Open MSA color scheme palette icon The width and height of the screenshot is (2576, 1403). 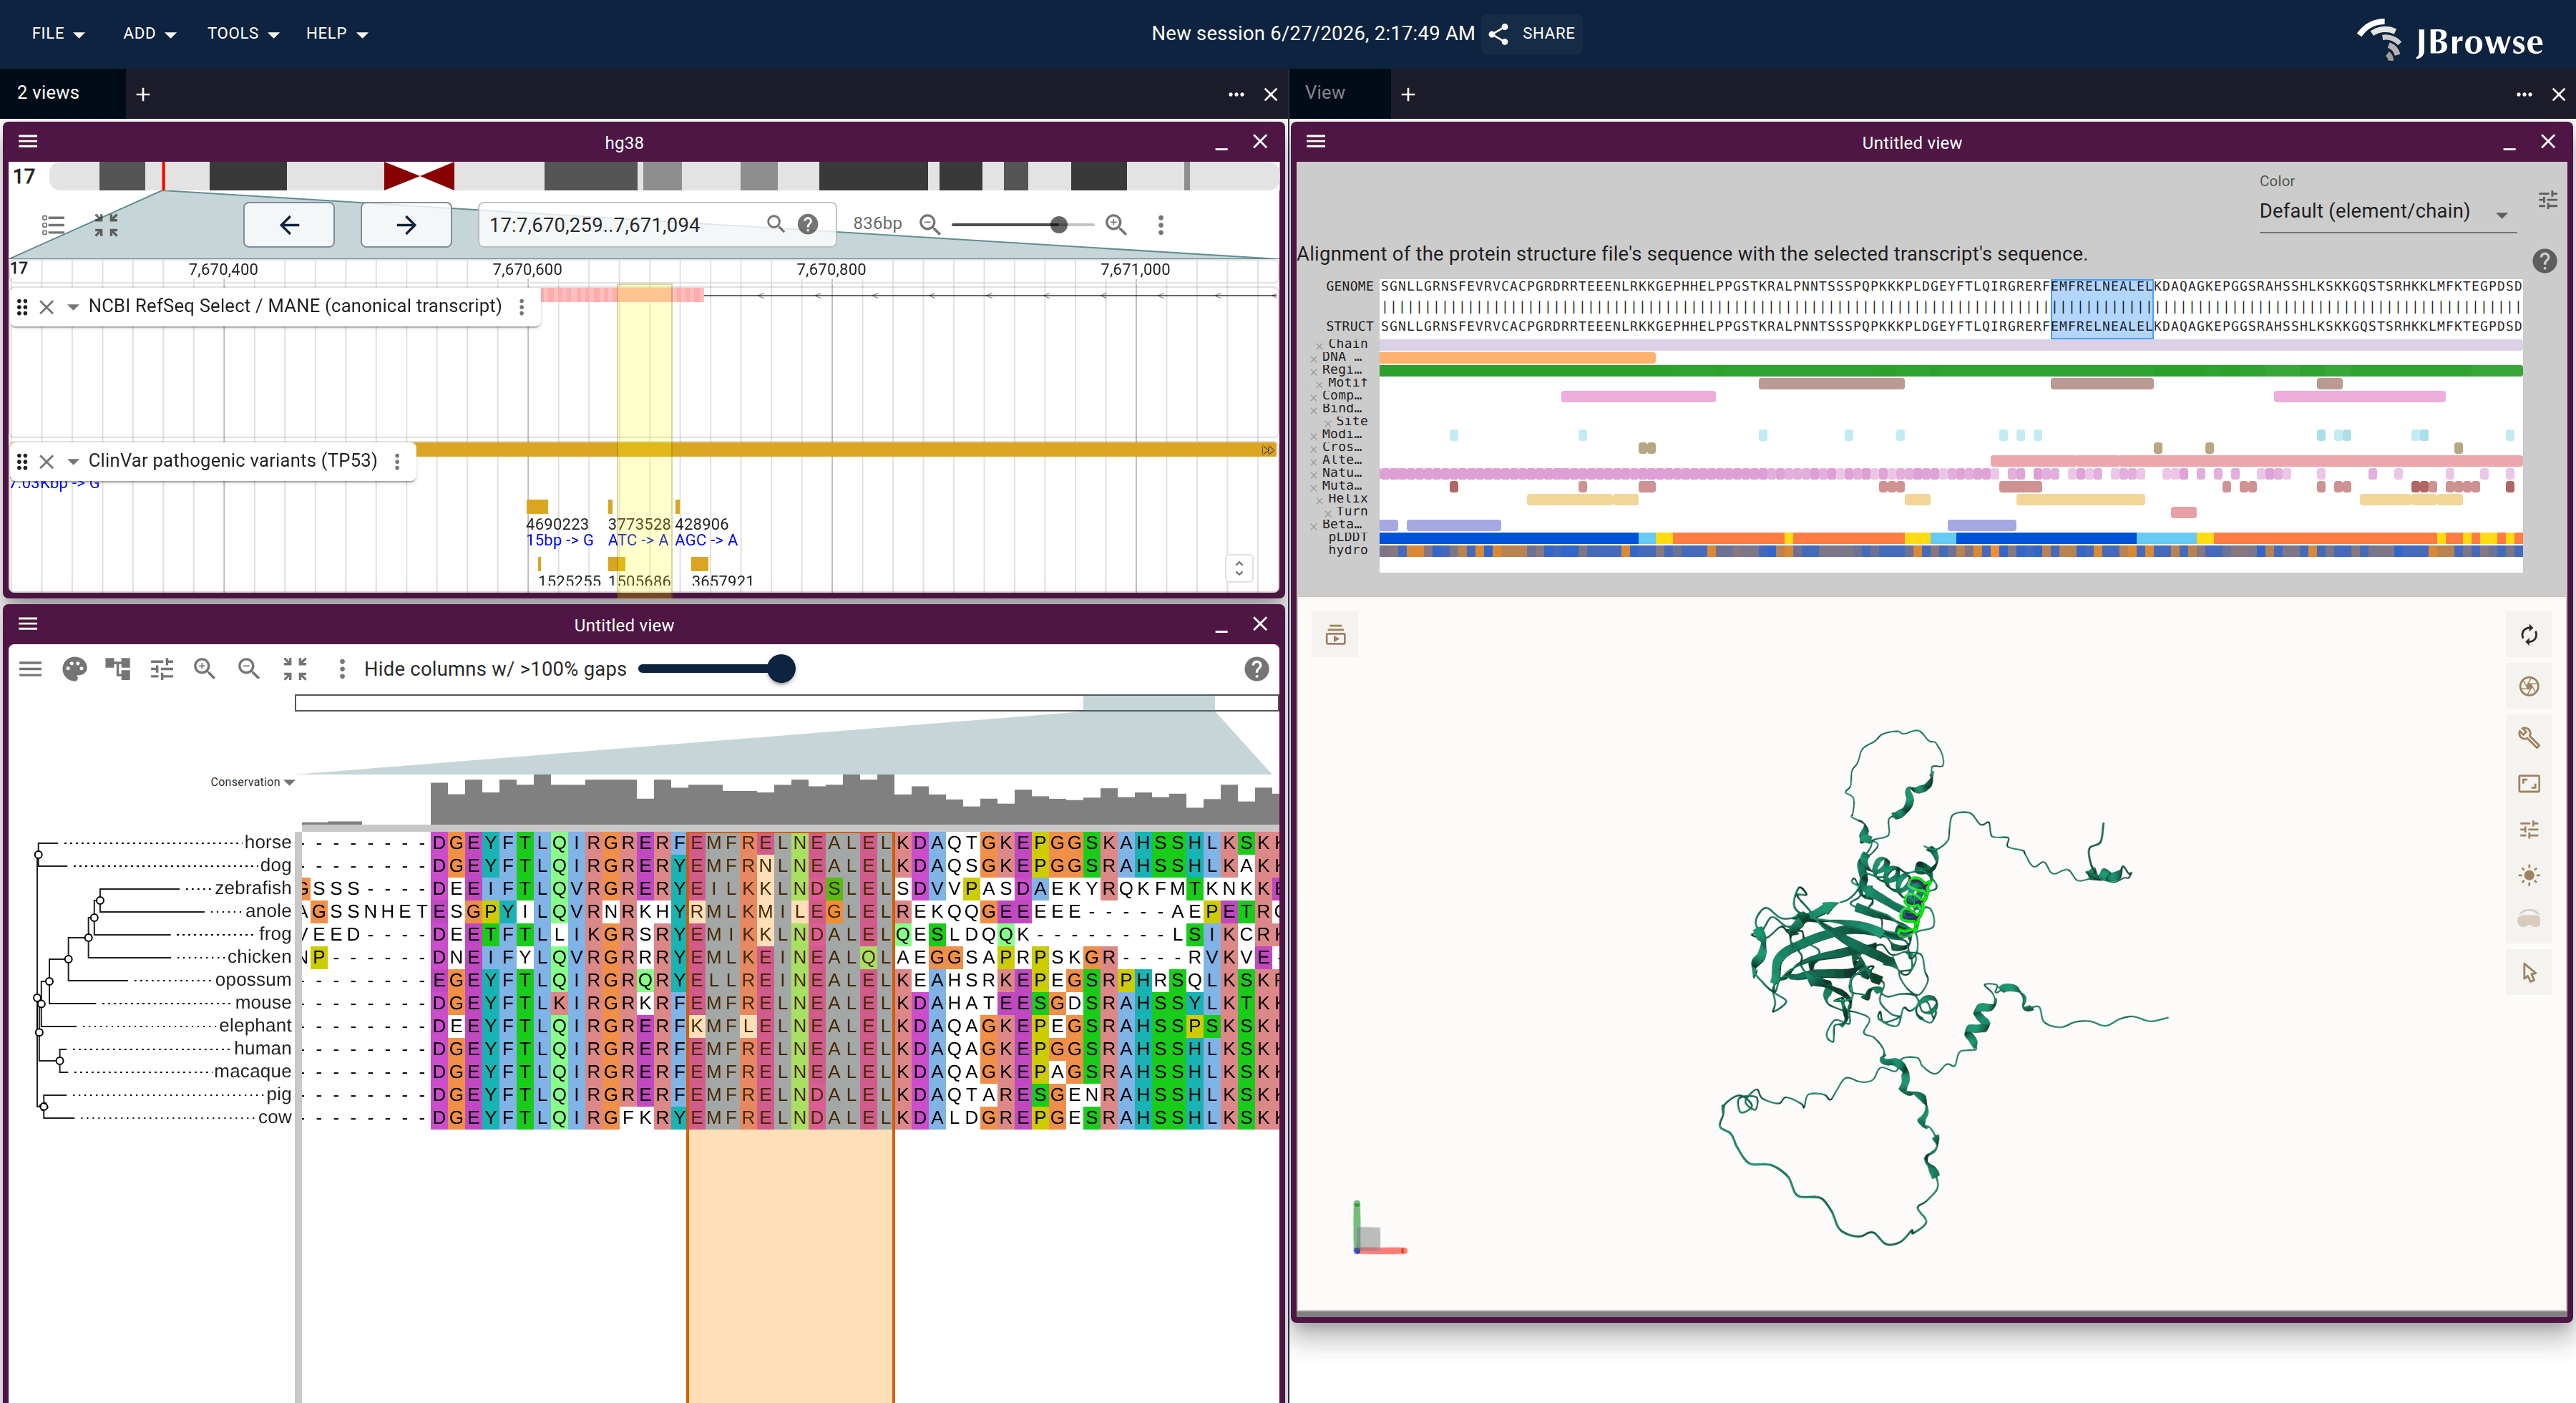[74, 669]
